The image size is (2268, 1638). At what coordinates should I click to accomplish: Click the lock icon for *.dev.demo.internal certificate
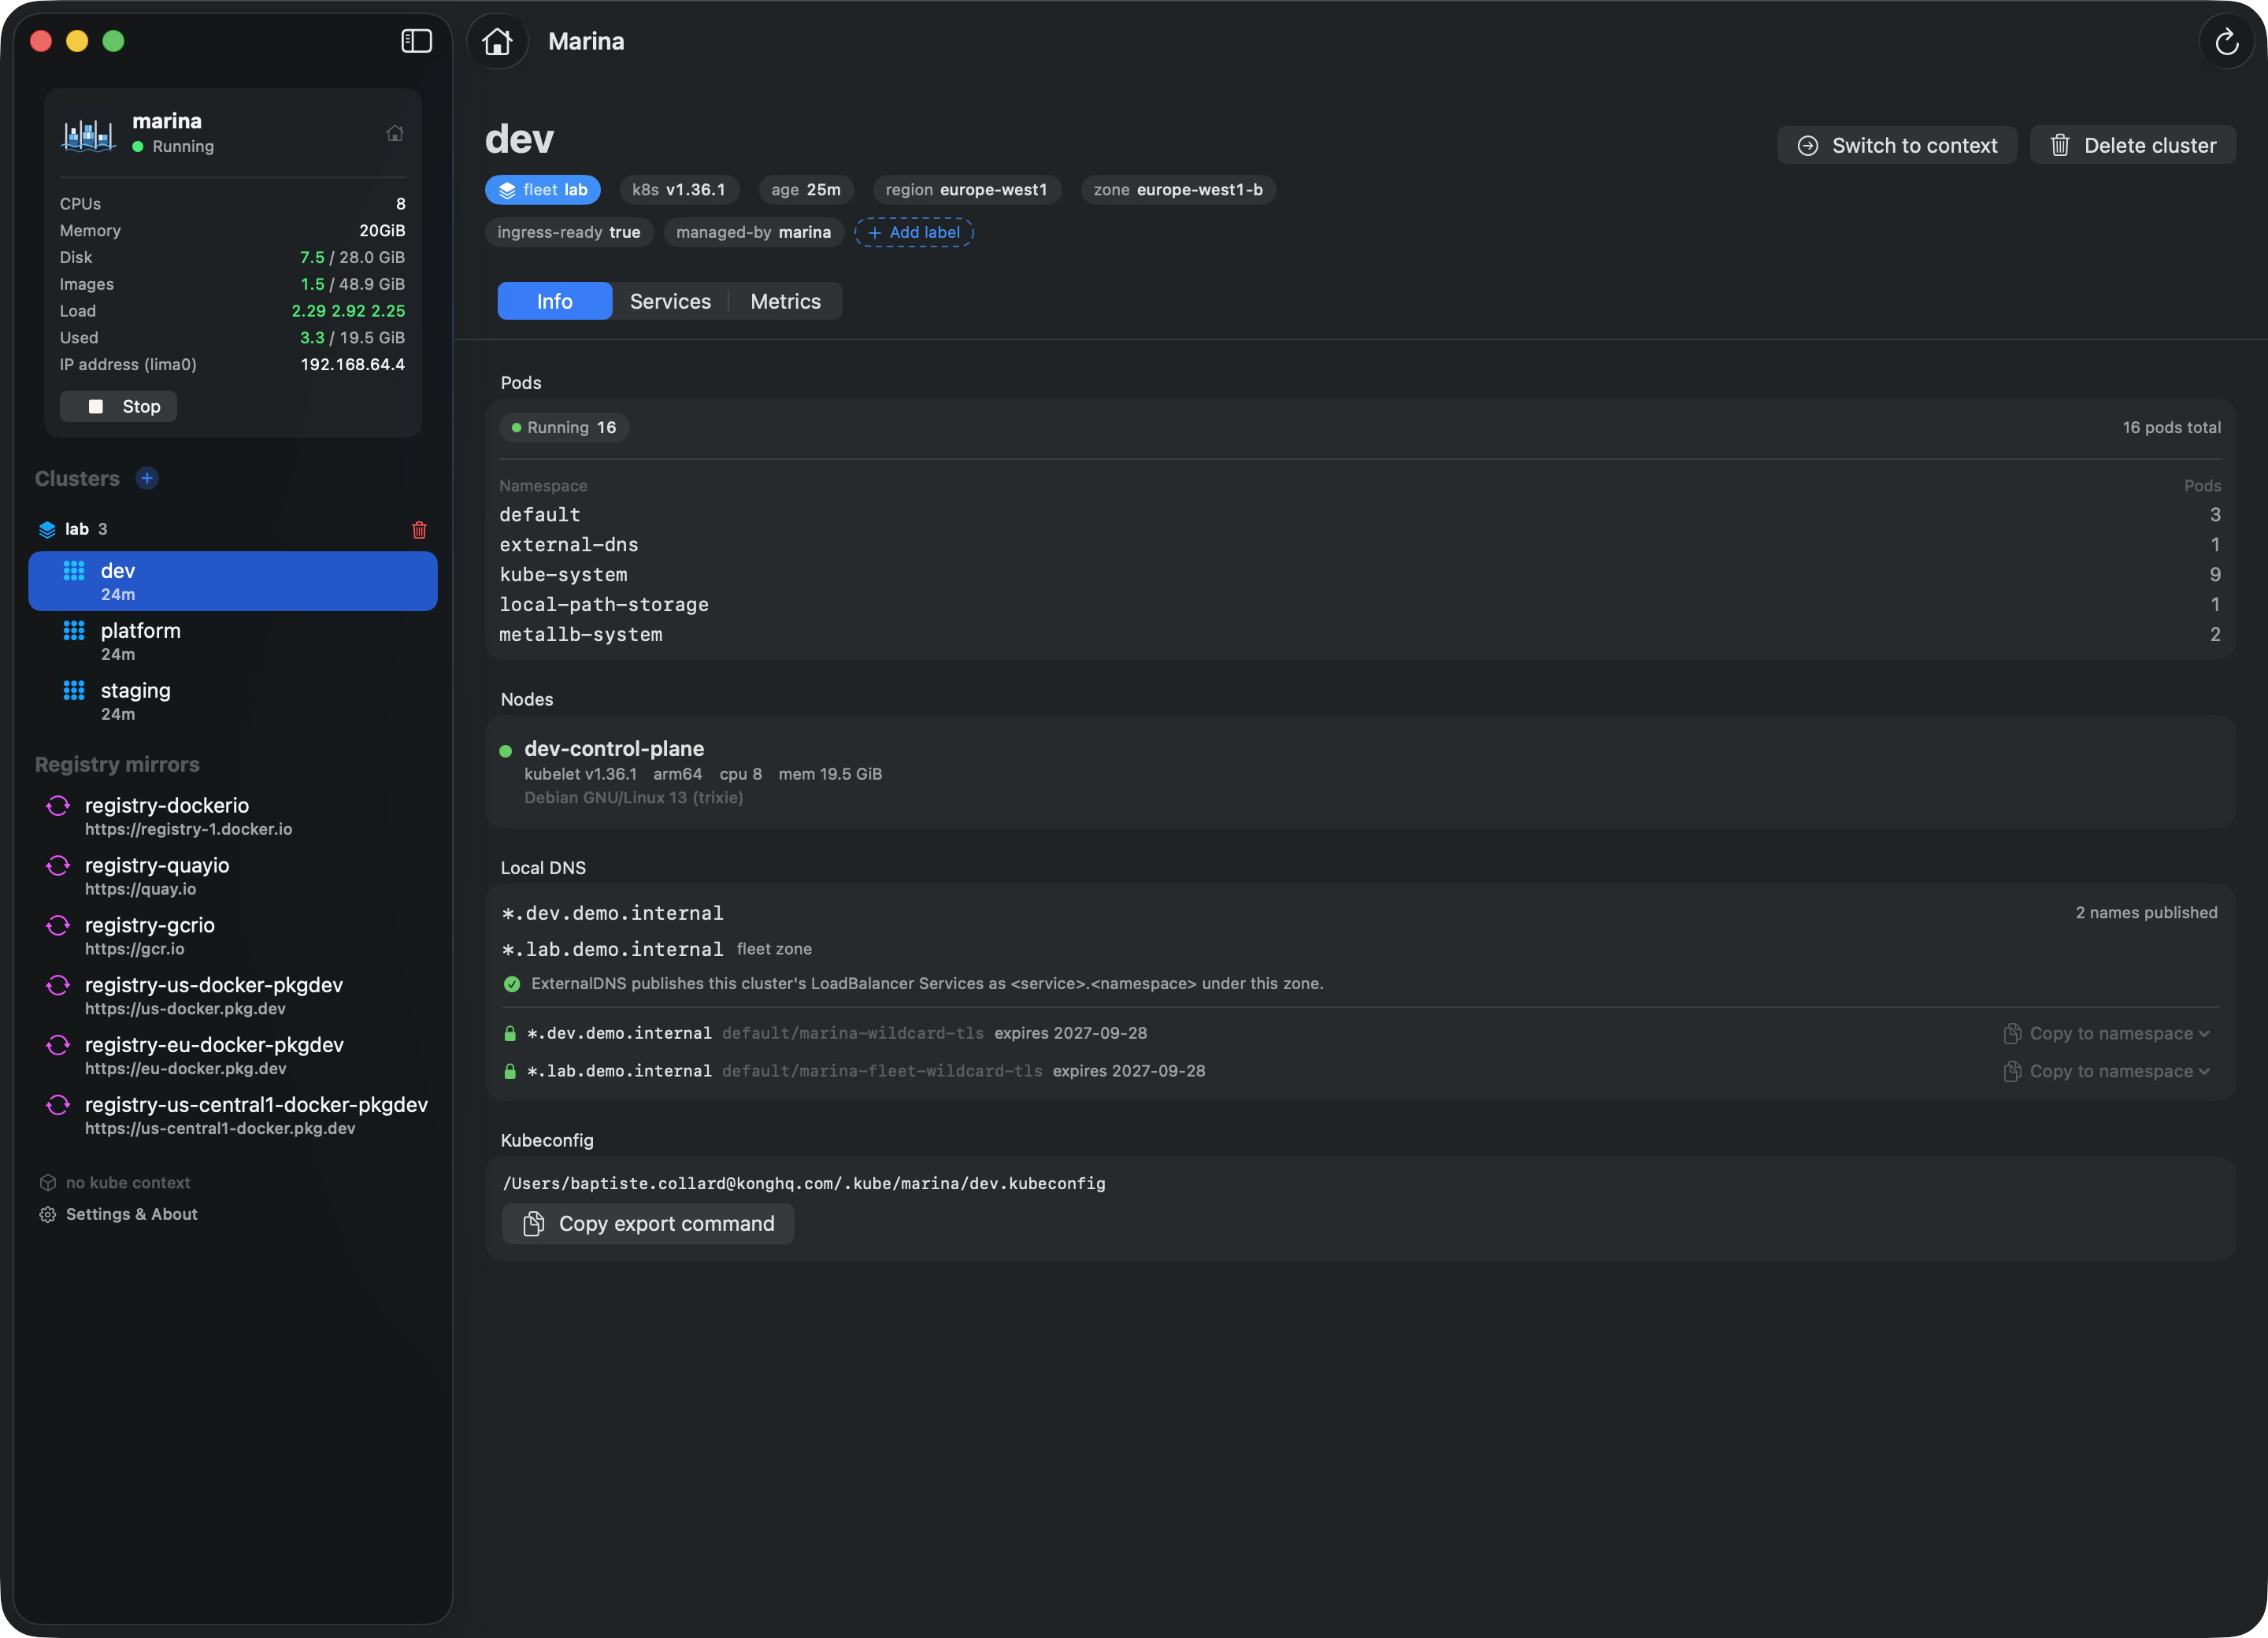510,1033
